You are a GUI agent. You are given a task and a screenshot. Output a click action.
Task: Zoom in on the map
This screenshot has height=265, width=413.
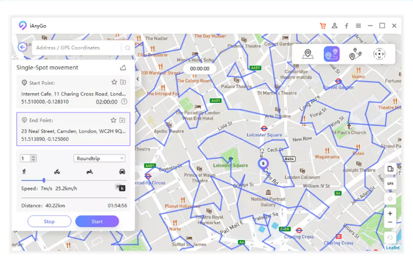click(x=390, y=214)
